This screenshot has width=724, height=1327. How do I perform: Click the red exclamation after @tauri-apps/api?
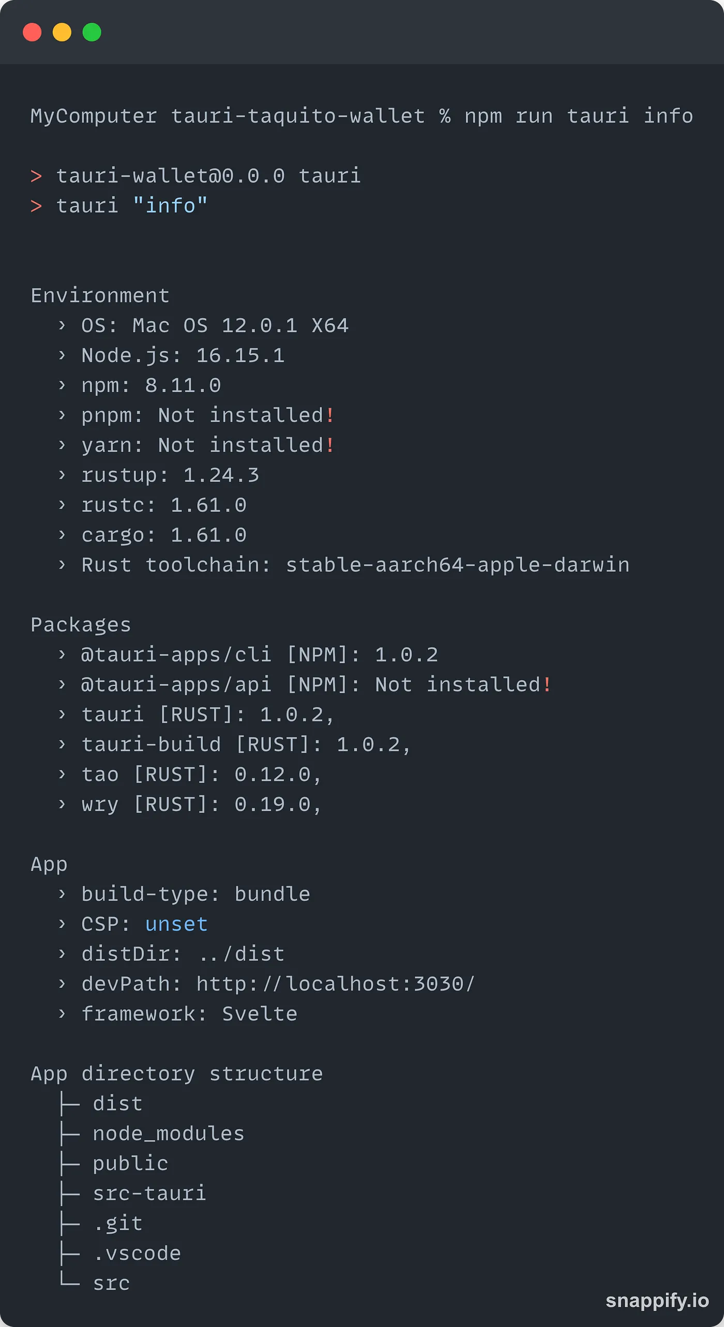(x=547, y=685)
